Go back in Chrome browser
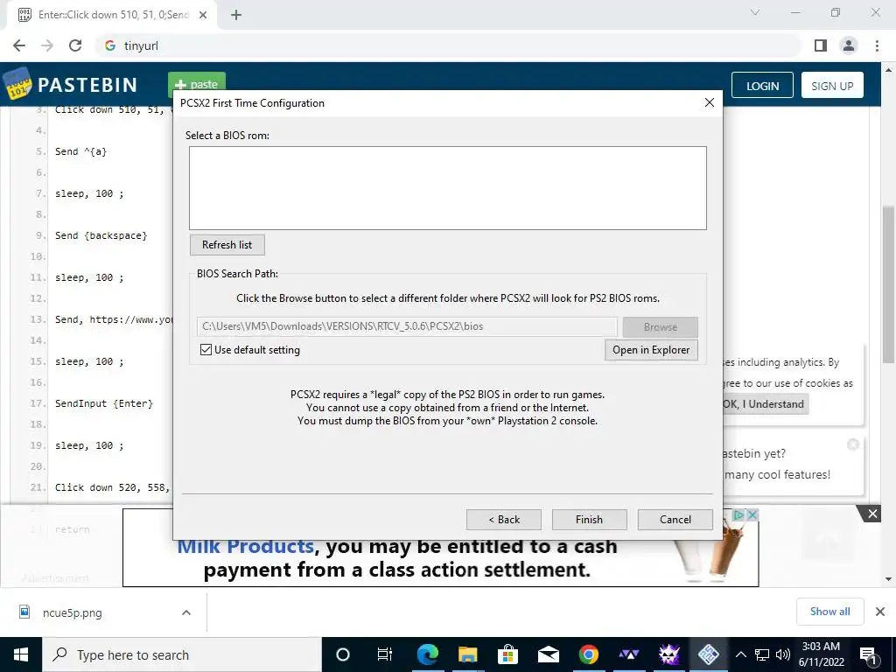Screen dimensions: 896x672 tap(19, 45)
